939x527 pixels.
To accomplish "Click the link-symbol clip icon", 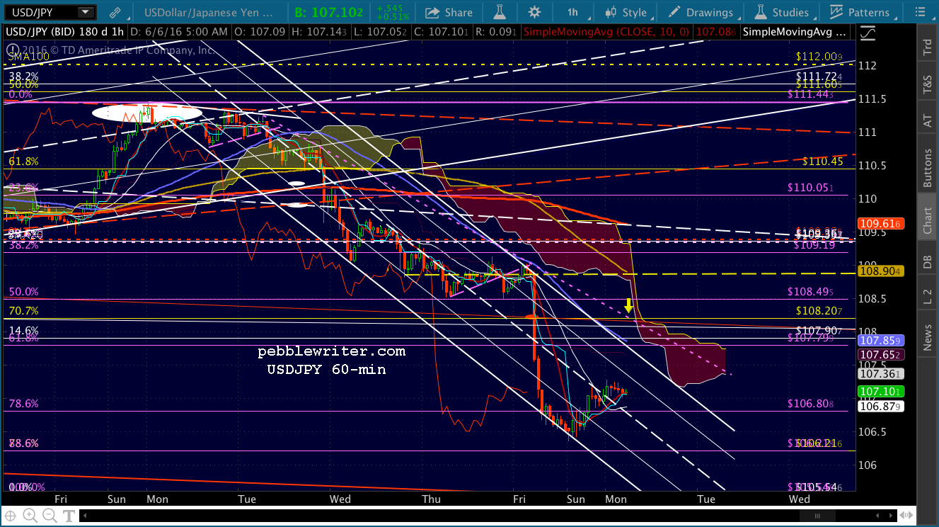I will coord(115,12).
